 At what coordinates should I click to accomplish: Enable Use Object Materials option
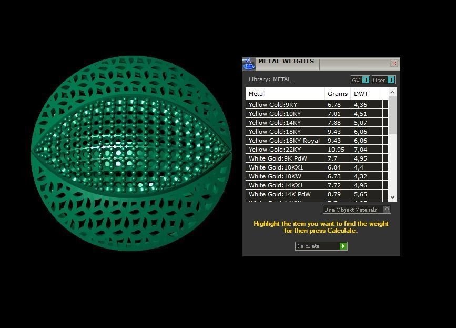357,210
